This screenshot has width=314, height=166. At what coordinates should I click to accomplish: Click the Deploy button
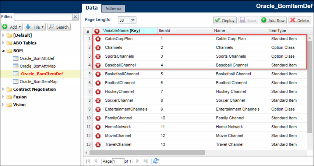[225, 20]
